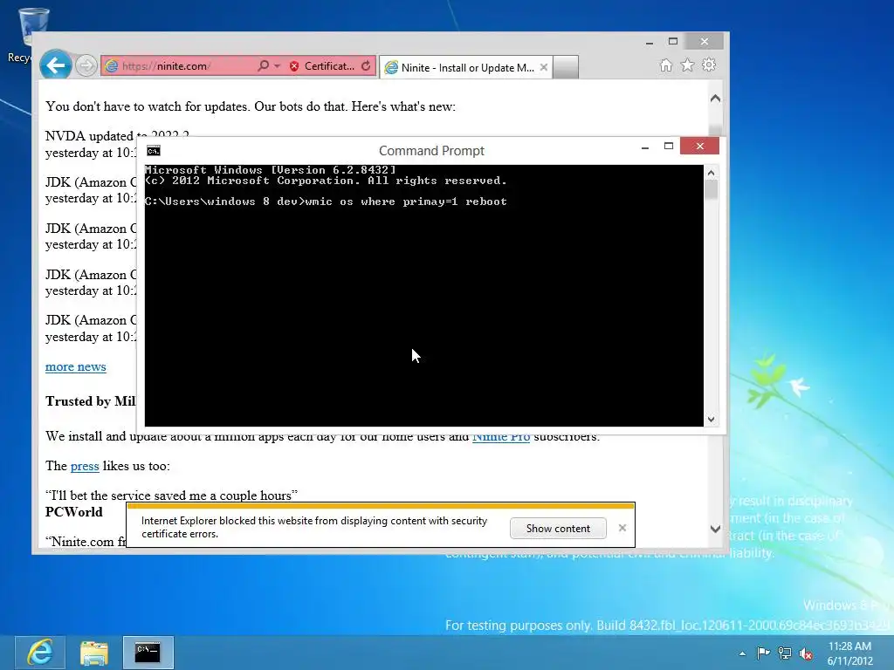894x670 pixels.
Task: Refresh the ninite.com page
Action: click(366, 66)
